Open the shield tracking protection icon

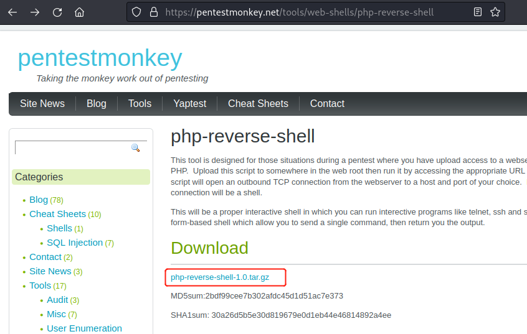pos(137,12)
